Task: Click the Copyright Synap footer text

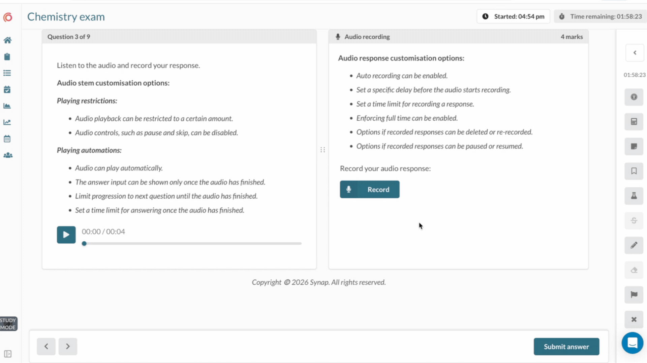Action: [x=319, y=282]
